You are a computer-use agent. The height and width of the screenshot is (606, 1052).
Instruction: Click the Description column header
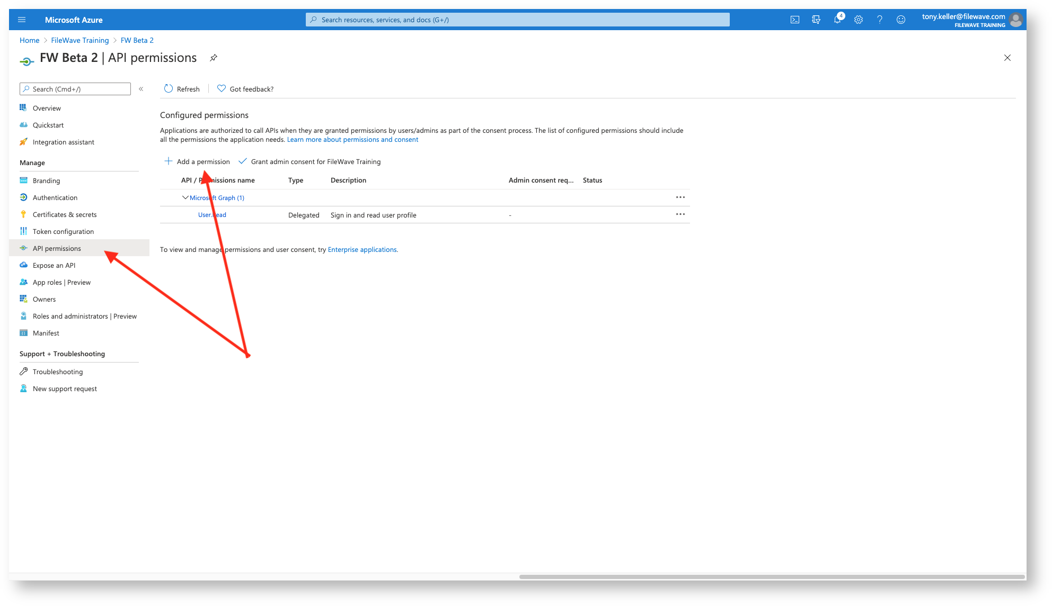348,180
